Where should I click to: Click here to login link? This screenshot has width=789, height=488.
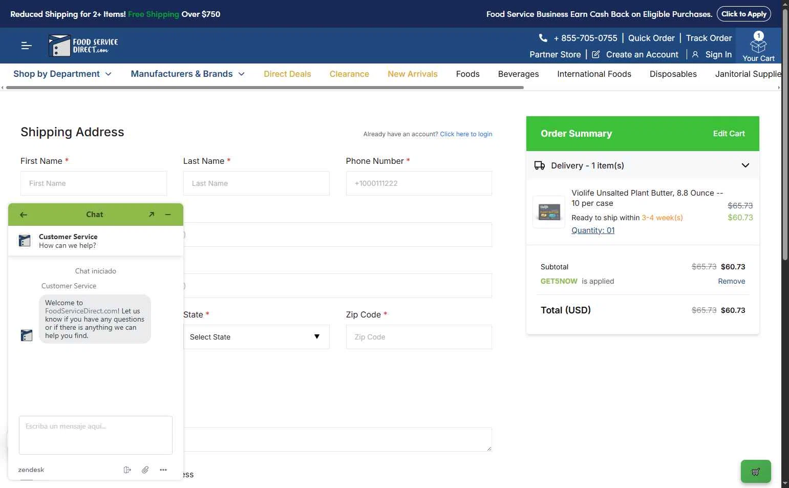pyautogui.click(x=466, y=134)
